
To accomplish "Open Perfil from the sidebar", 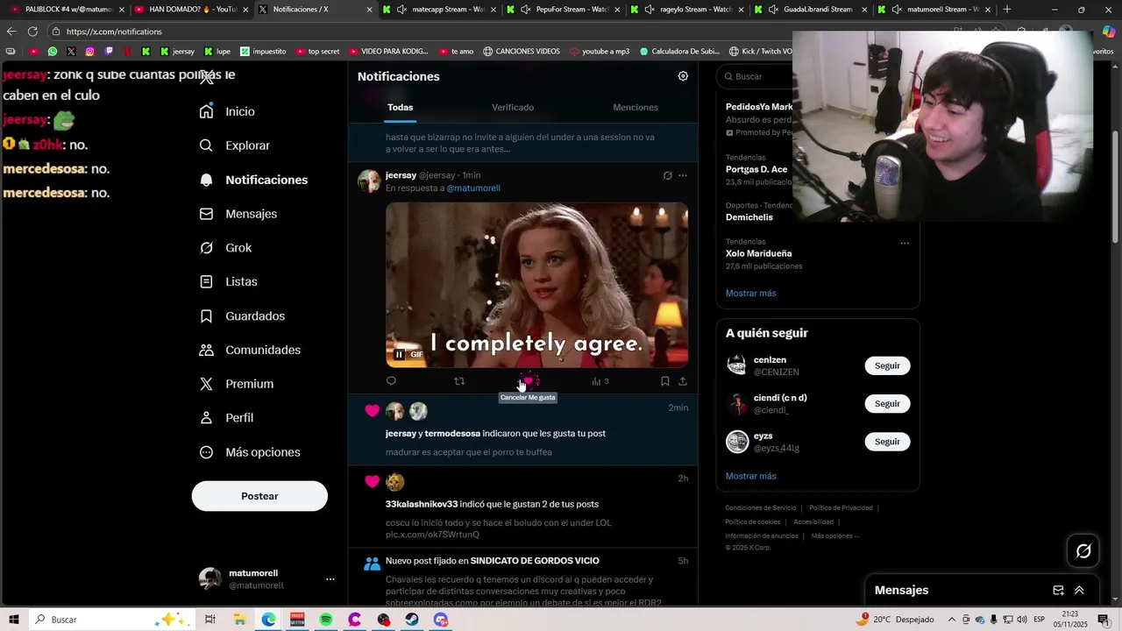I will 226,418.
